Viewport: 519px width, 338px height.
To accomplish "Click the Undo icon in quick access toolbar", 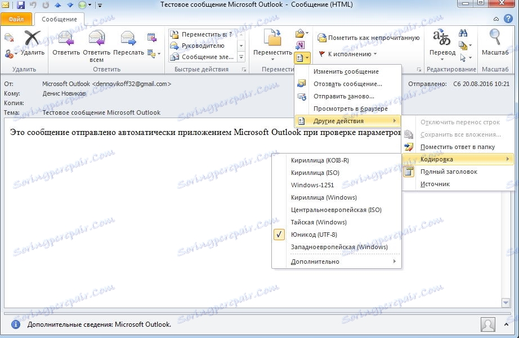I will tap(33, 4).
